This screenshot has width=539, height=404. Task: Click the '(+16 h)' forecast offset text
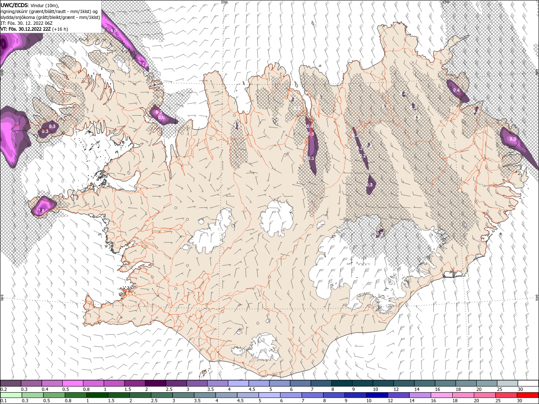pyautogui.click(x=60, y=29)
